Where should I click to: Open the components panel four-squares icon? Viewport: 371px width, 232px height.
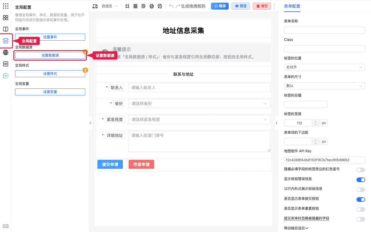[x=6, y=18]
